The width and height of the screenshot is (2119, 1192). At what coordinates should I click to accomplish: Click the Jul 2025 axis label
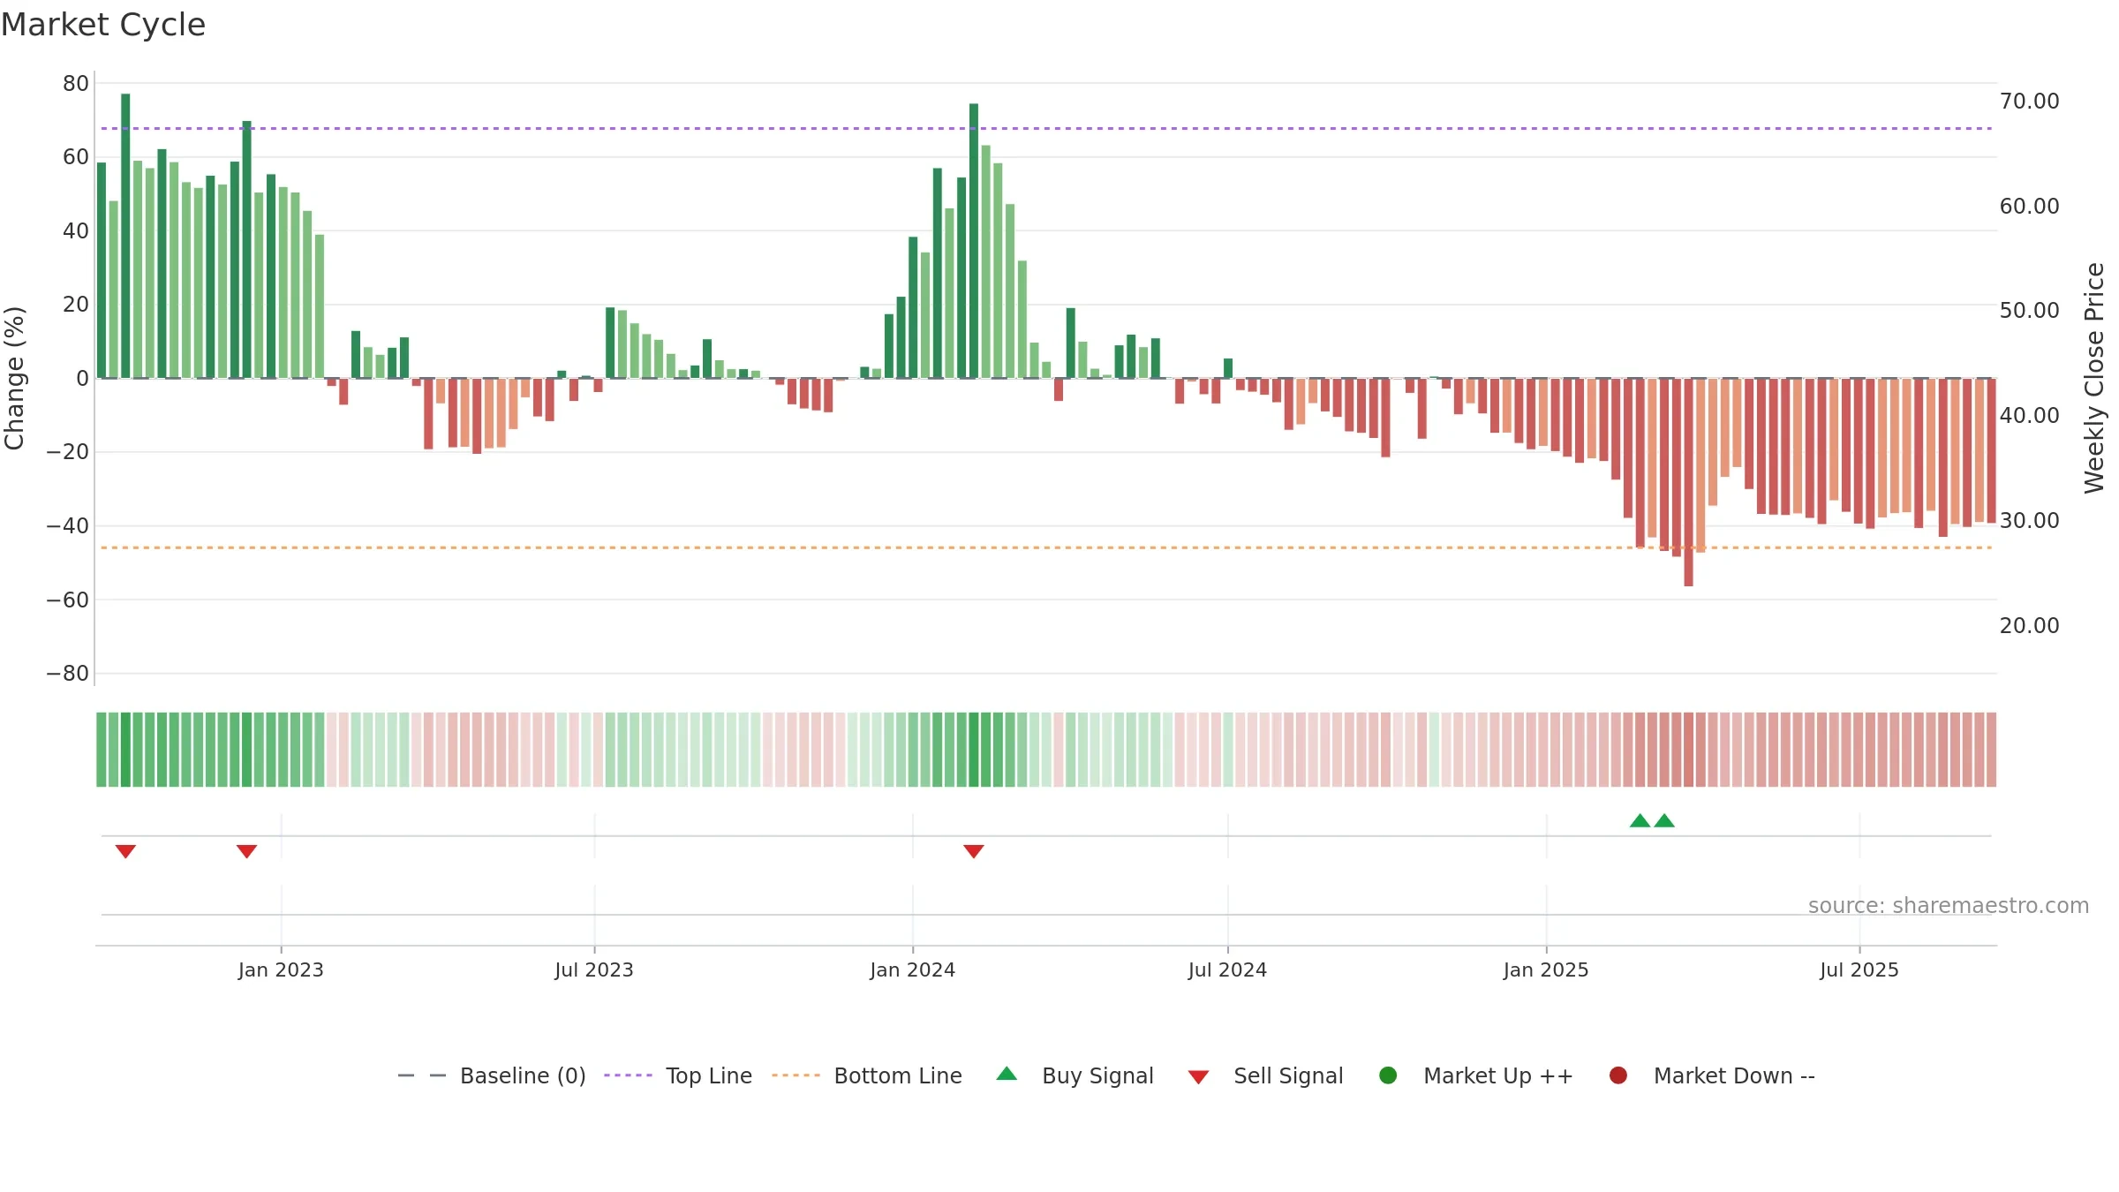(1859, 969)
